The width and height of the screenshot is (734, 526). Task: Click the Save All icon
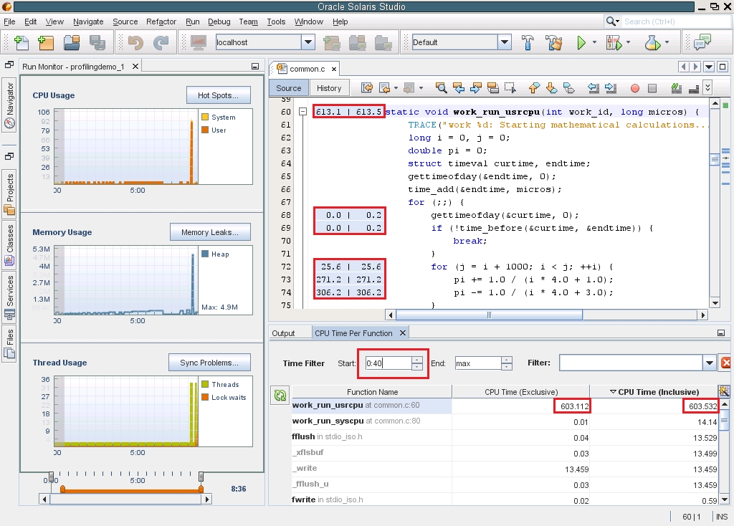pyautogui.click(x=97, y=42)
